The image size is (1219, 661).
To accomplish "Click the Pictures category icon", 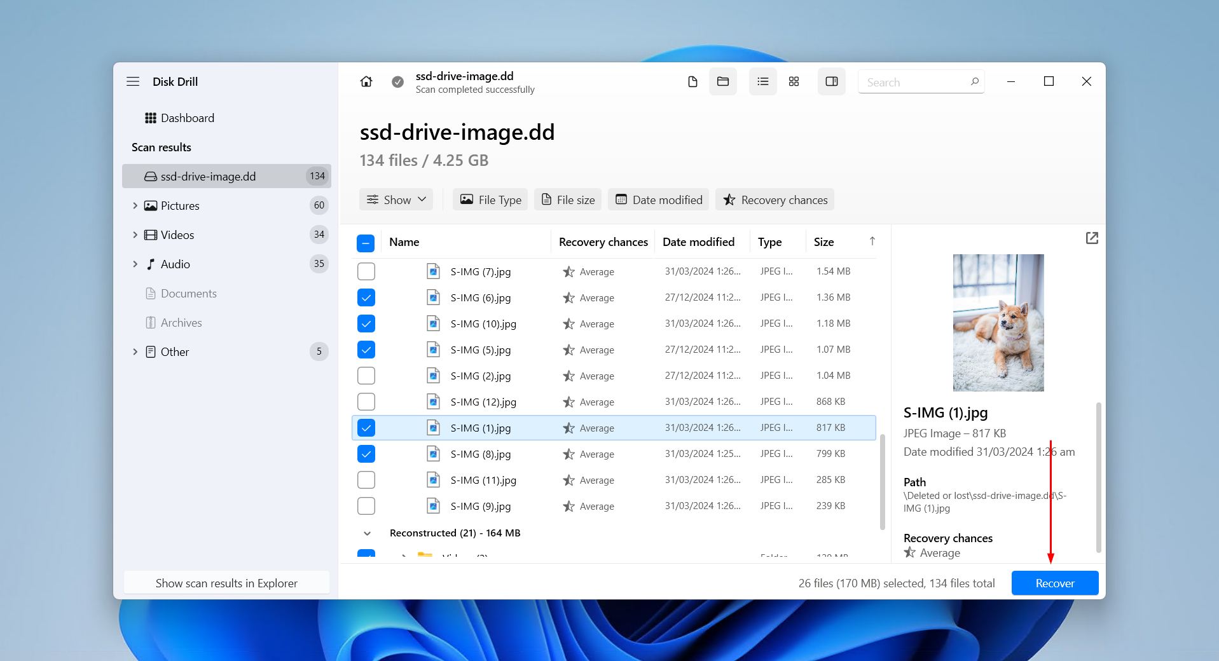I will tap(151, 206).
